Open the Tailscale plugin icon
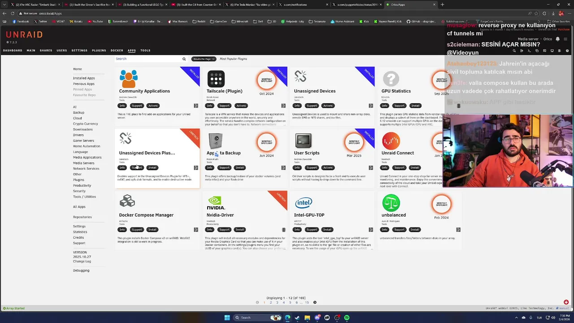The width and height of the screenshot is (574, 323). coord(216,79)
